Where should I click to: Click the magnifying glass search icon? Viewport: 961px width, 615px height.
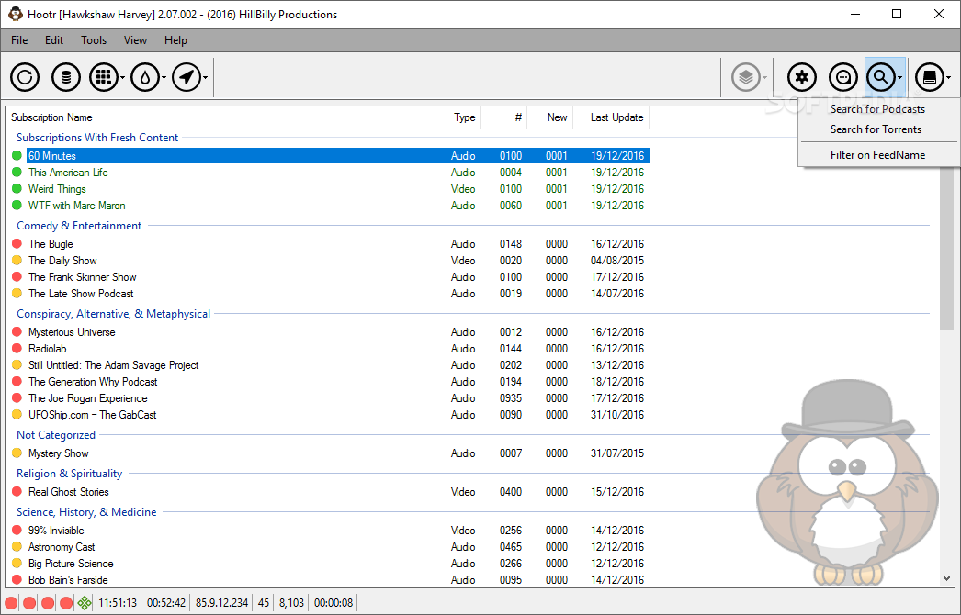pyautogui.click(x=881, y=77)
